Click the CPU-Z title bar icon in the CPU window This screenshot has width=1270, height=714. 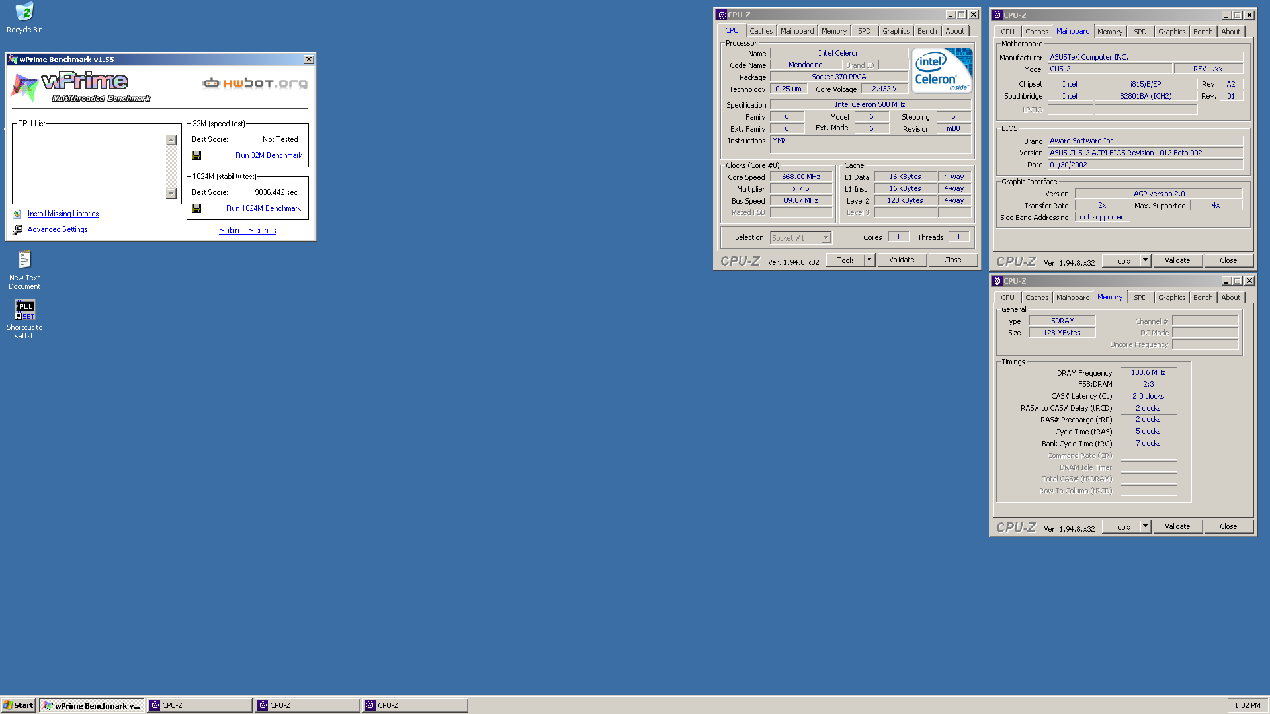point(722,15)
